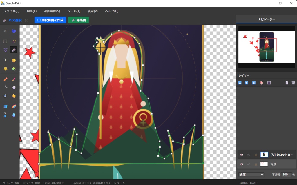Choose the rainbow gradient tool
The height and width of the screenshot is (185, 297).
[x=14, y=106]
